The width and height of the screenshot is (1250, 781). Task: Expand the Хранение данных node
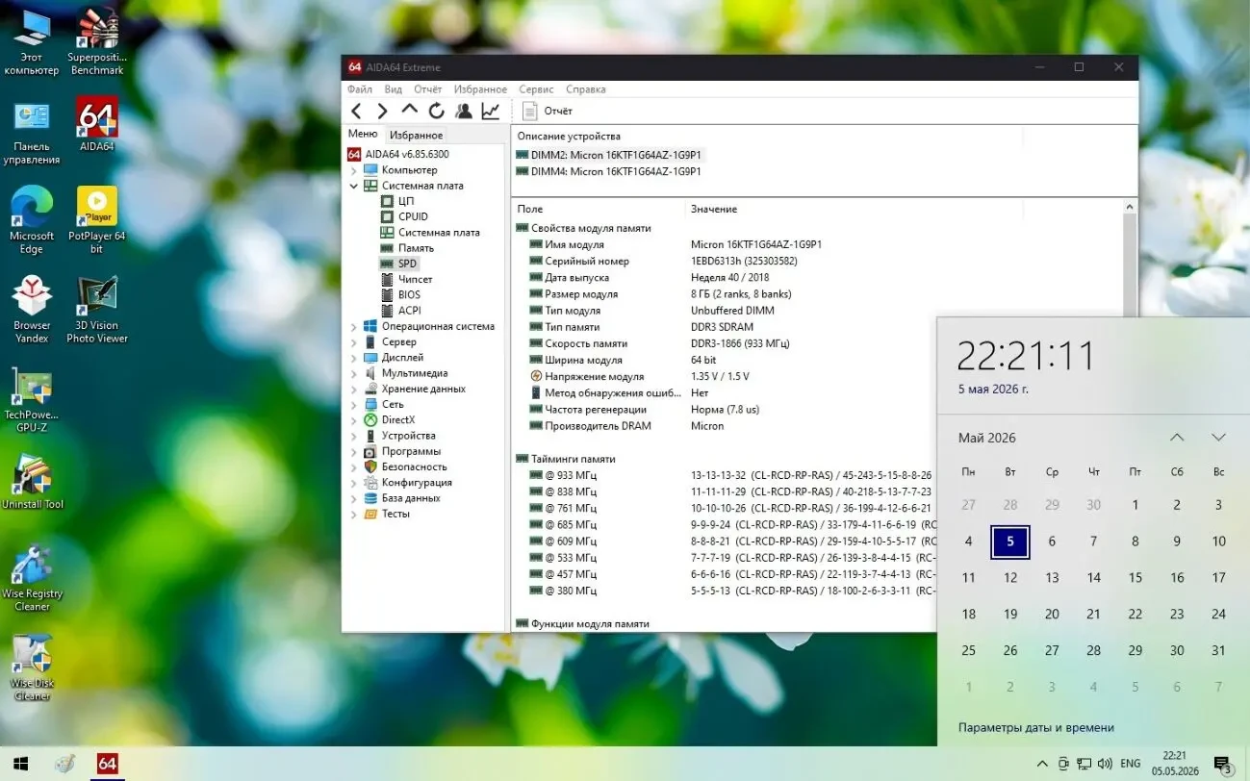click(353, 389)
